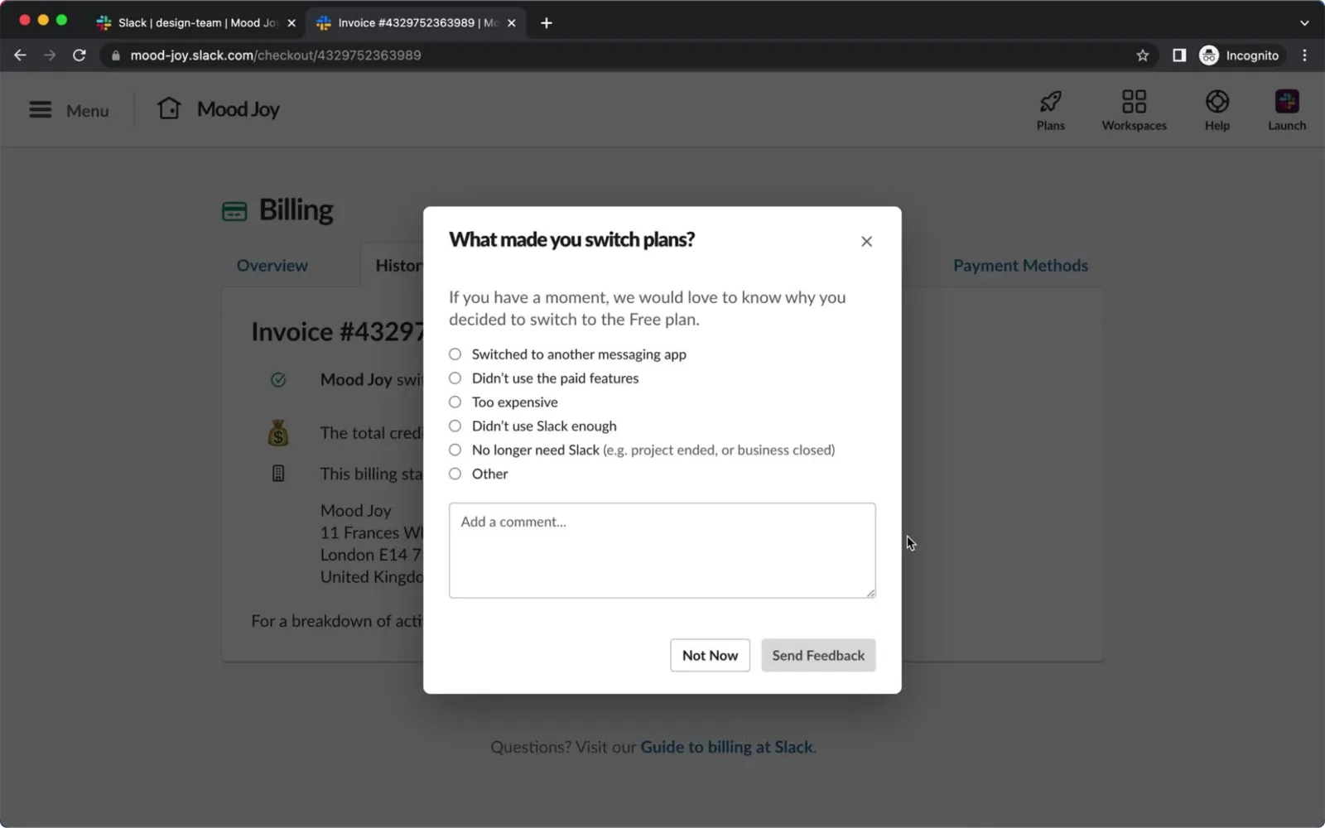
Task: Switch to the Overview billing tab
Action: [x=272, y=266]
